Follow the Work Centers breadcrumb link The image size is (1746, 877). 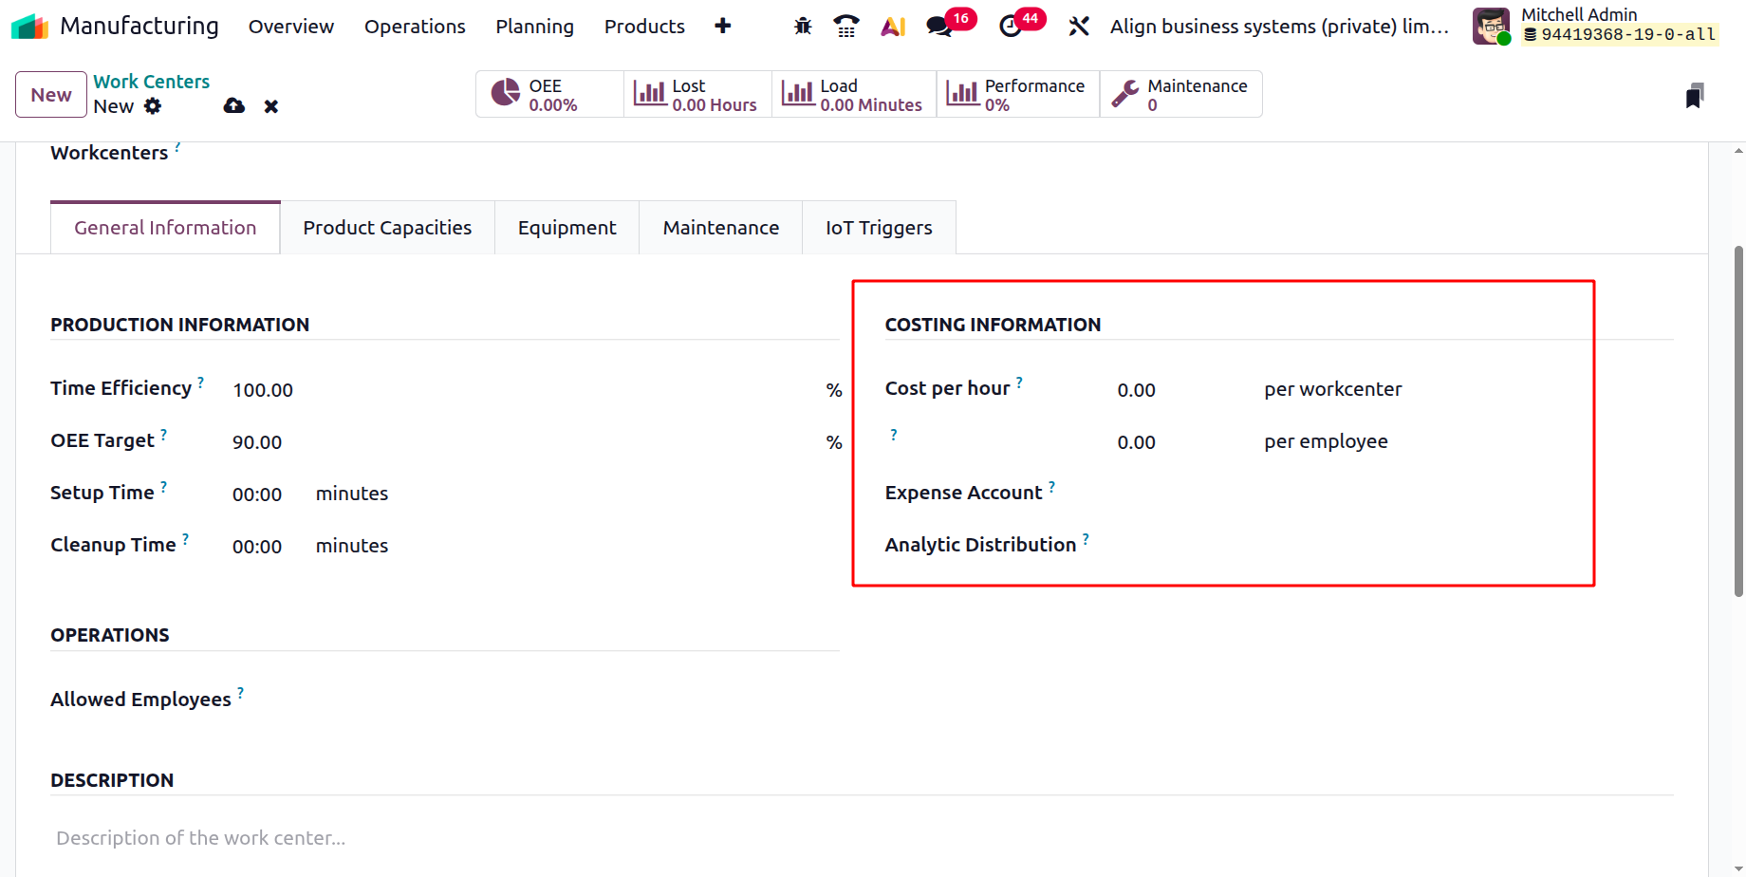pos(152,82)
